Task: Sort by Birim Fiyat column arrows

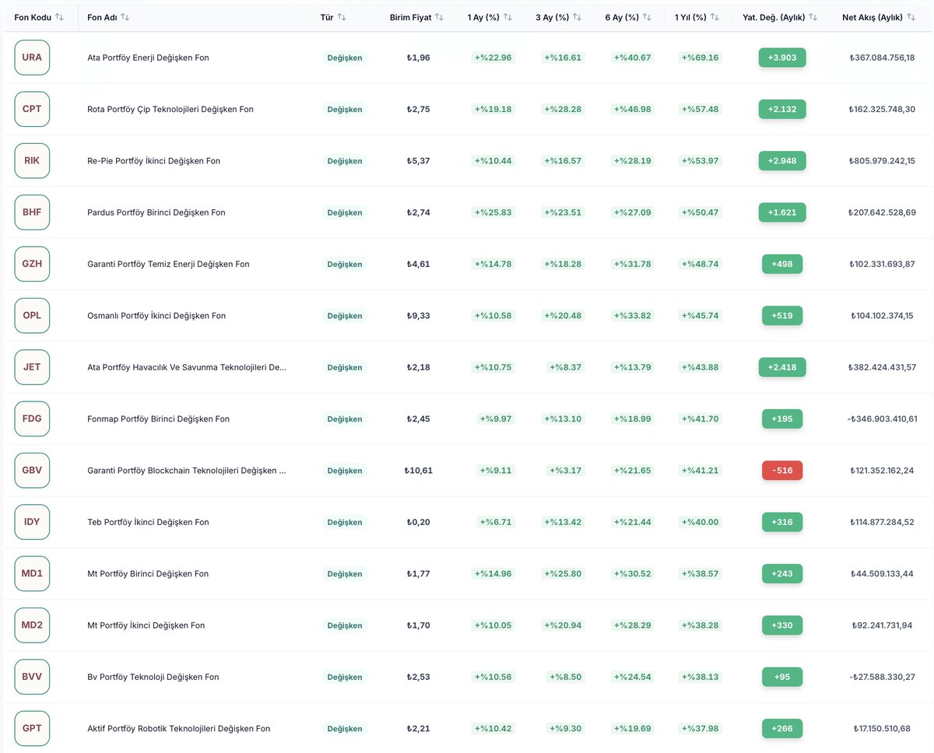Action: point(439,17)
